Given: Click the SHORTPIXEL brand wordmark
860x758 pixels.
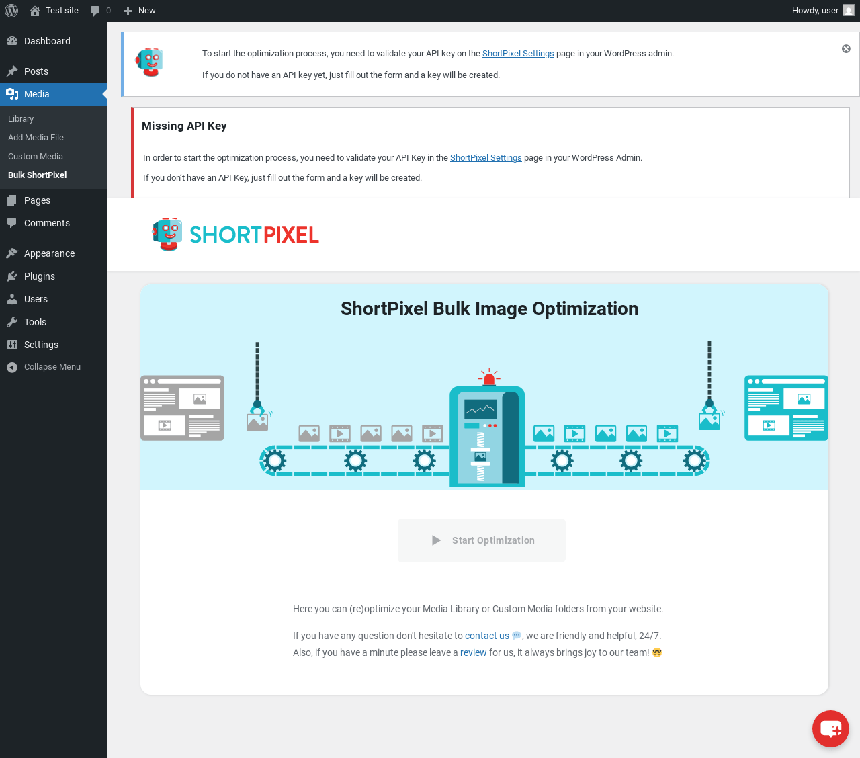Looking at the screenshot, I should coord(254,235).
